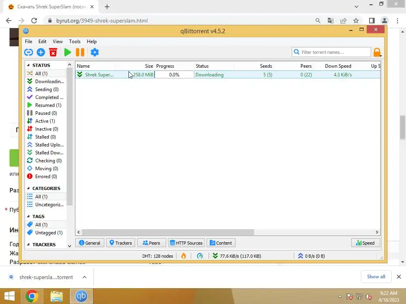The image size is (406, 304).
Task: Select the Errored (0) filter
Action: (x=46, y=177)
